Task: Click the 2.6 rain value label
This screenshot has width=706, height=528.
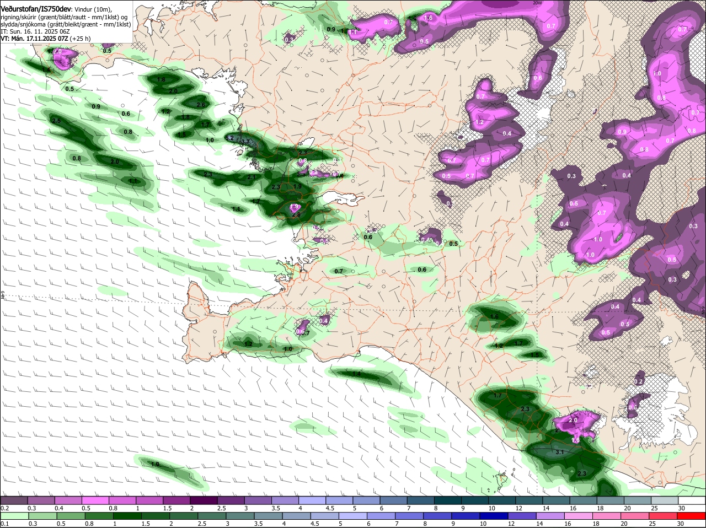Action: pyautogui.click(x=201, y=105)
